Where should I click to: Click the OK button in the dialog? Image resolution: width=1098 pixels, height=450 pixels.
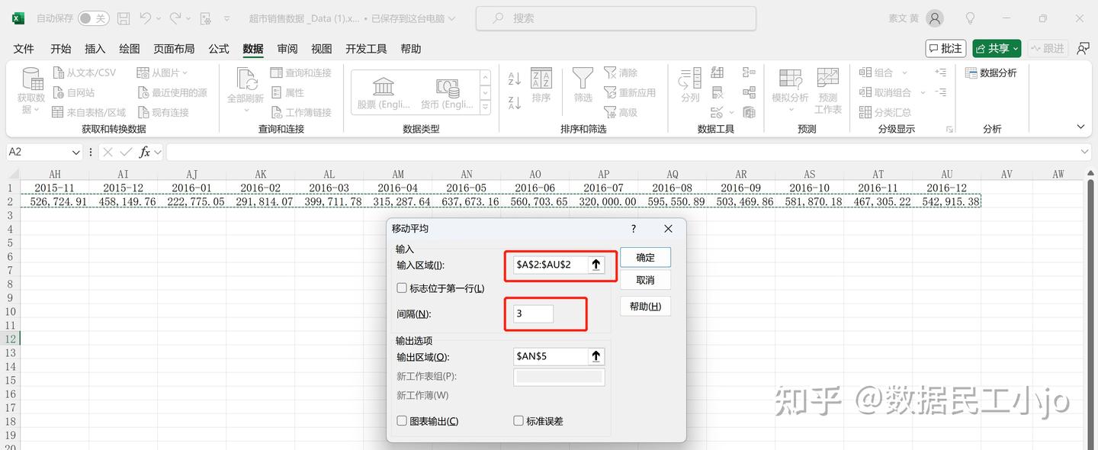(644, 257)
